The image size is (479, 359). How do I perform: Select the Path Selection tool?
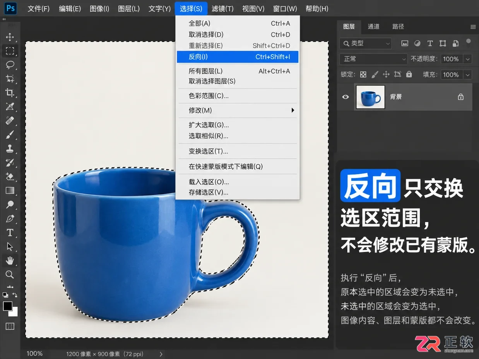click(x=10, y=246)
